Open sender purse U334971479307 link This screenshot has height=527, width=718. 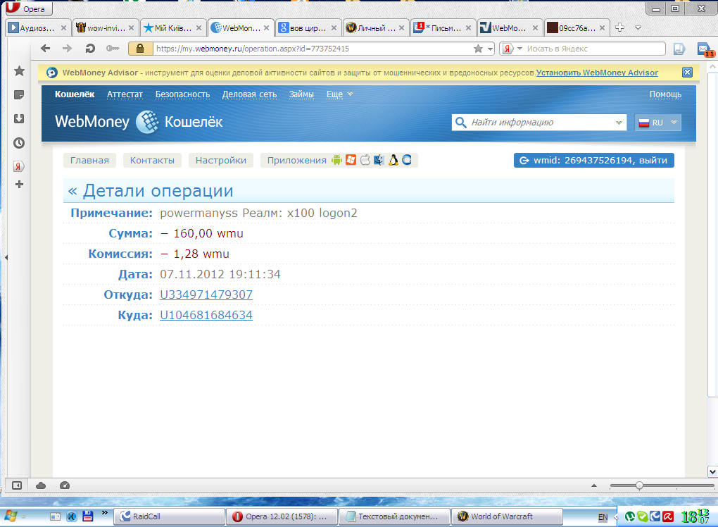pos(206,294)
